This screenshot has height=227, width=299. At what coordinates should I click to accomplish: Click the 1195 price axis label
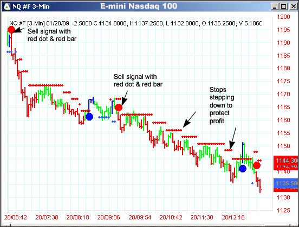(283, 30)
